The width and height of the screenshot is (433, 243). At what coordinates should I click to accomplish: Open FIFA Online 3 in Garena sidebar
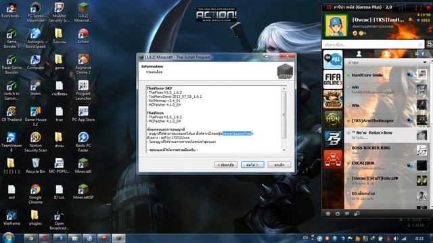click(x=333, y=80)
